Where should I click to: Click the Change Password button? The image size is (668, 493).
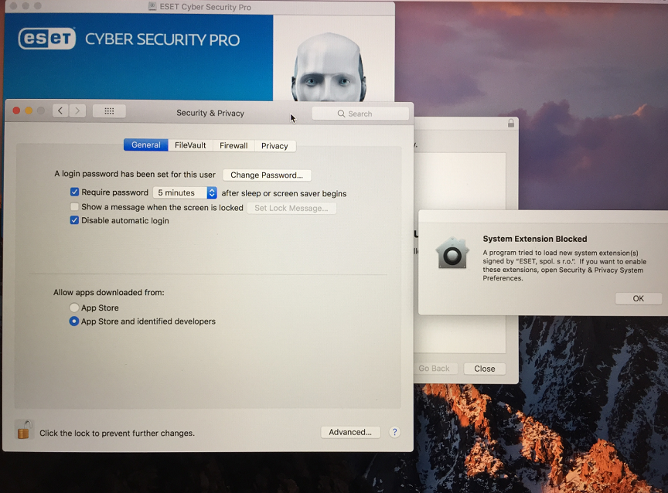click(x=267, y=175)
